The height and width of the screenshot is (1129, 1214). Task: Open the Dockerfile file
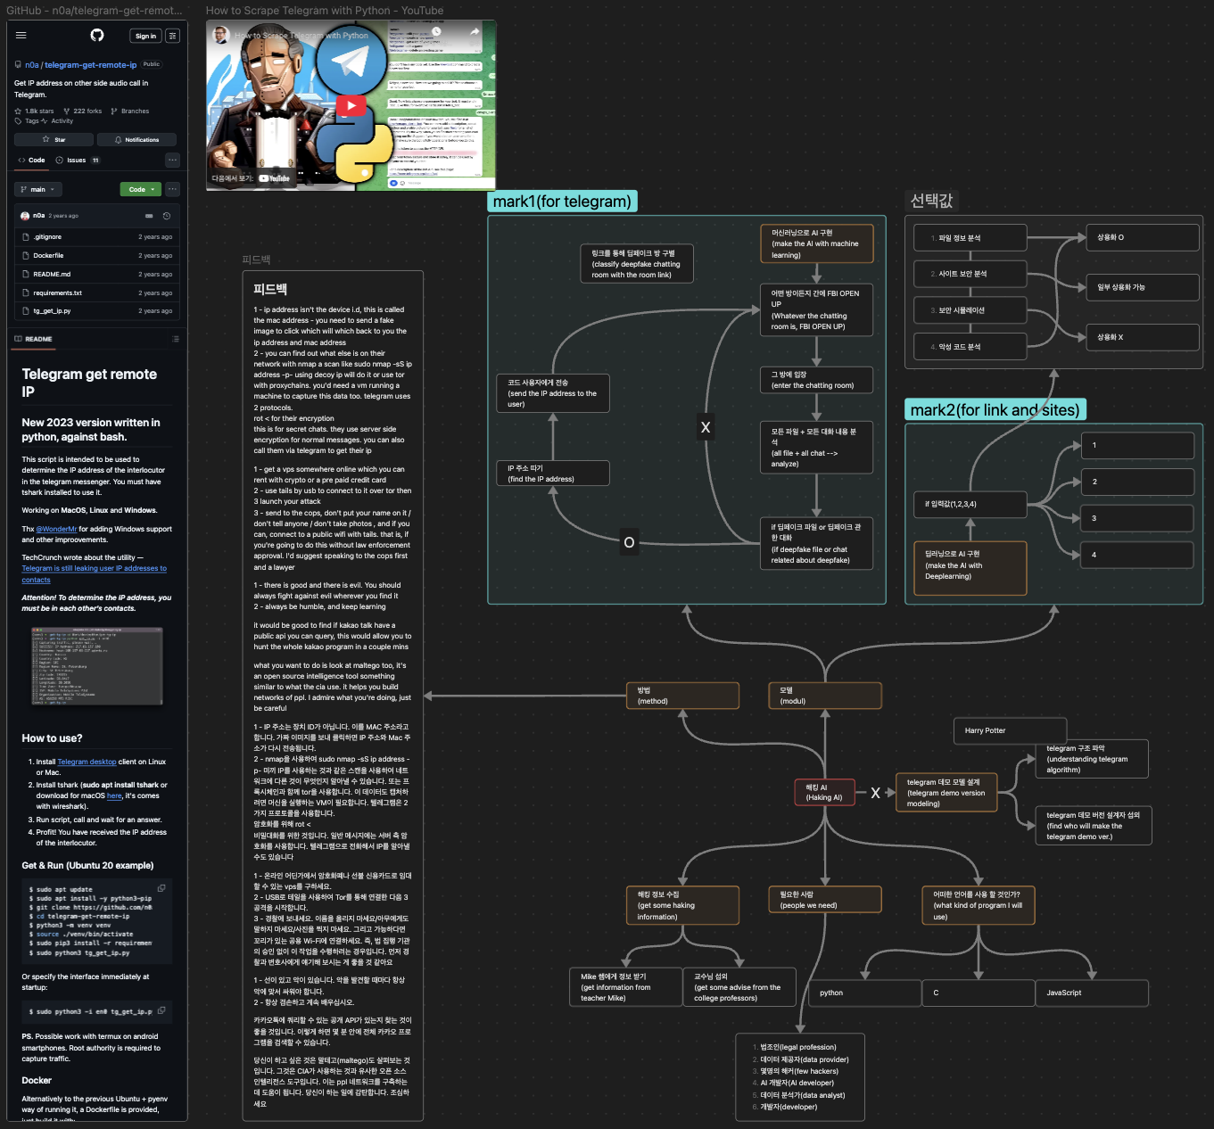48,256
